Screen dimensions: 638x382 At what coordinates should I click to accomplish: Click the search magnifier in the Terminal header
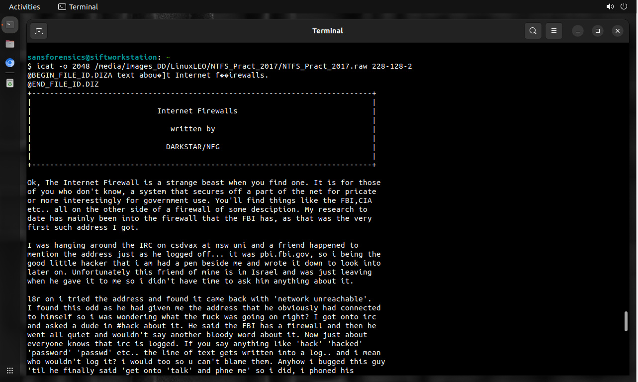[x=533, y=31]
